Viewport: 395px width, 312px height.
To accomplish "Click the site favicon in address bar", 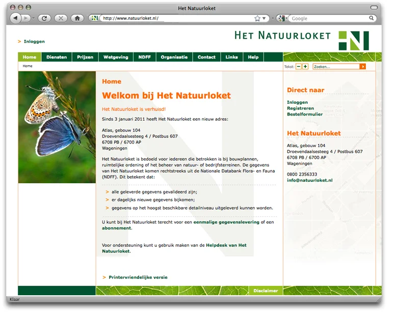I will 95,18.
